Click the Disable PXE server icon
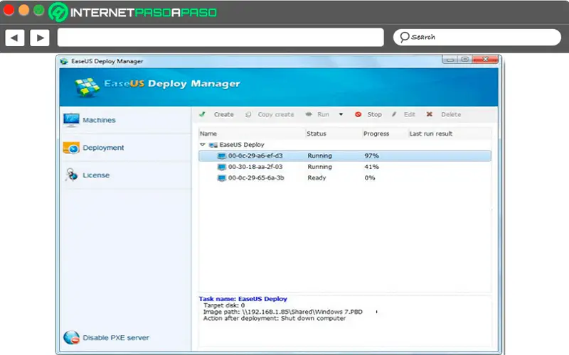 72,338
